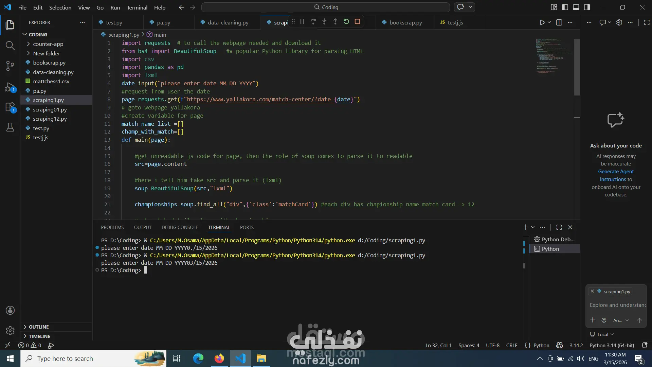Image resolution: width=652 pixels, height=367 pixels.
Task: Click the code minimap preview
Action: pyautogui.click(x=554, y=56)
